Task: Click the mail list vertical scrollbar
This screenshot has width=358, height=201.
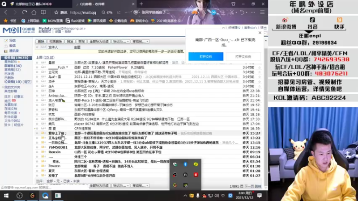Action: [265, 114]
